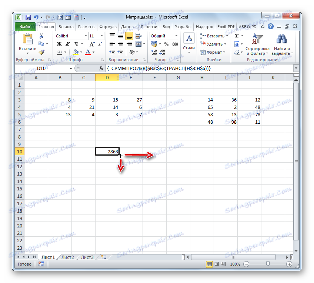314x283 pixels.
Task: Select the Format Painter brush icon
Action: point(41,52)
